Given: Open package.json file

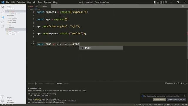Looking at the screenshot, I should 12,34.
